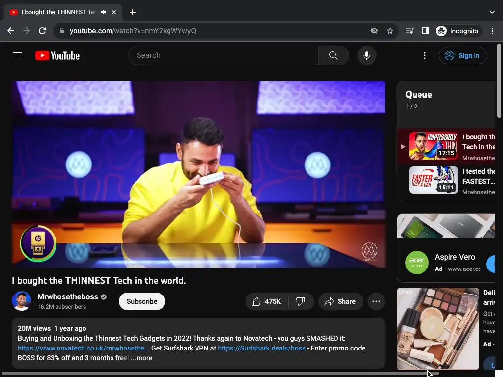Click '20M views 1 year ago' text
This screenshot has height=377, width=503.
(x=52, y=328)
